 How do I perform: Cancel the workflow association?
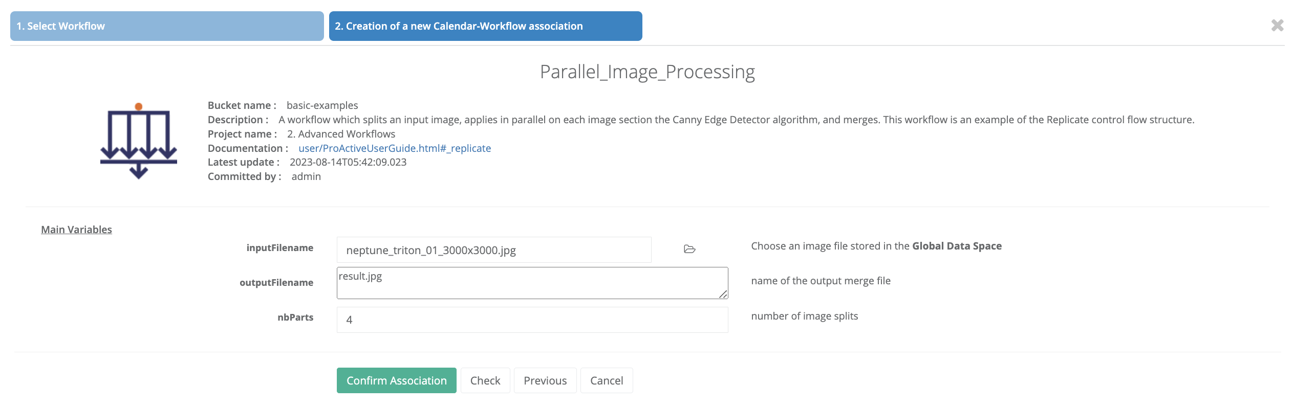[x=607, y=380]
